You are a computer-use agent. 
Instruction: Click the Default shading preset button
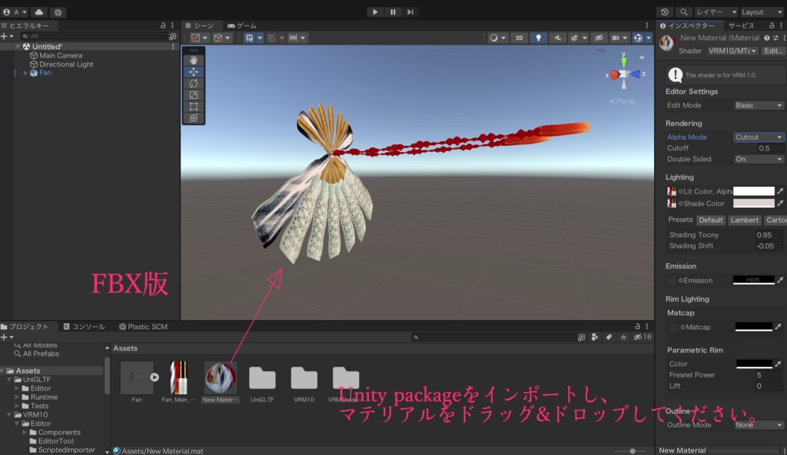[x=711, y=220]
